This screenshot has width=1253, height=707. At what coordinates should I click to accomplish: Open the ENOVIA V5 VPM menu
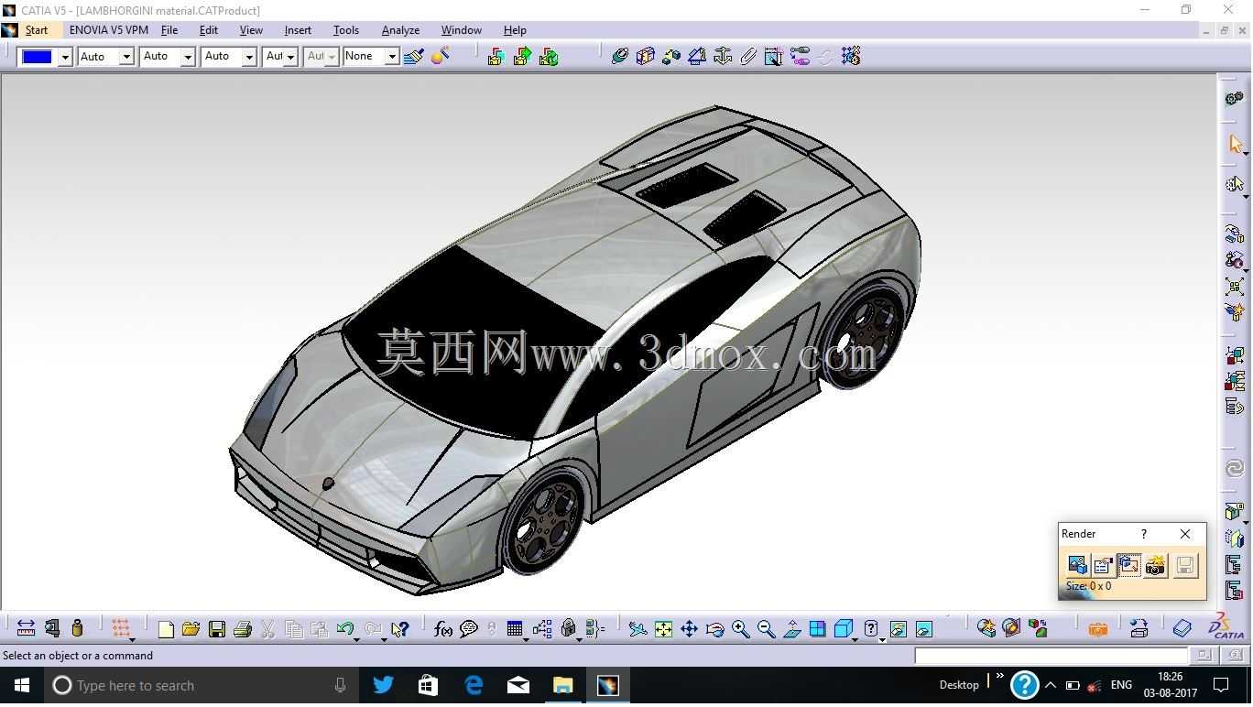109,30
